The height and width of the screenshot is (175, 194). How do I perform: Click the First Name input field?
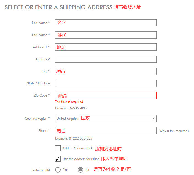click(106, 23)
